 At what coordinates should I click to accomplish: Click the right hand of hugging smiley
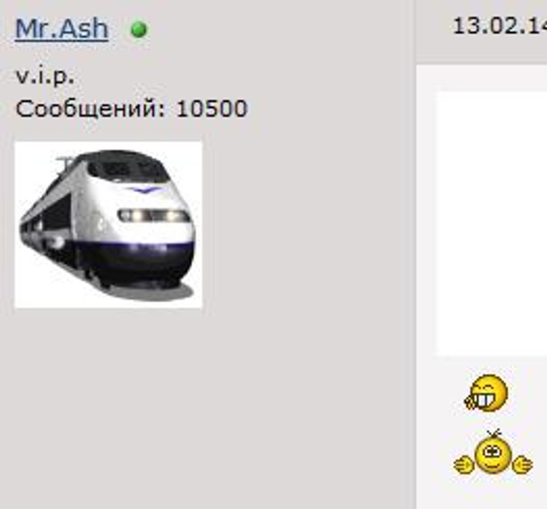point(522,465)
